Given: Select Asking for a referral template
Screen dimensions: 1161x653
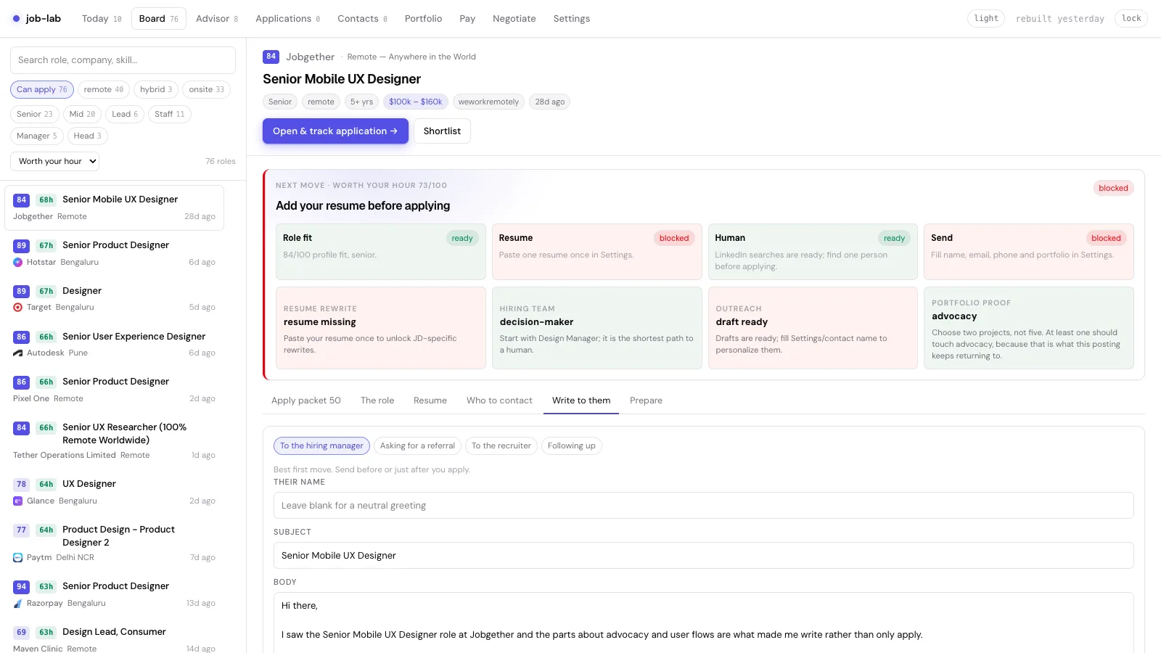Looking at the screenshot, I should [417, 446].
